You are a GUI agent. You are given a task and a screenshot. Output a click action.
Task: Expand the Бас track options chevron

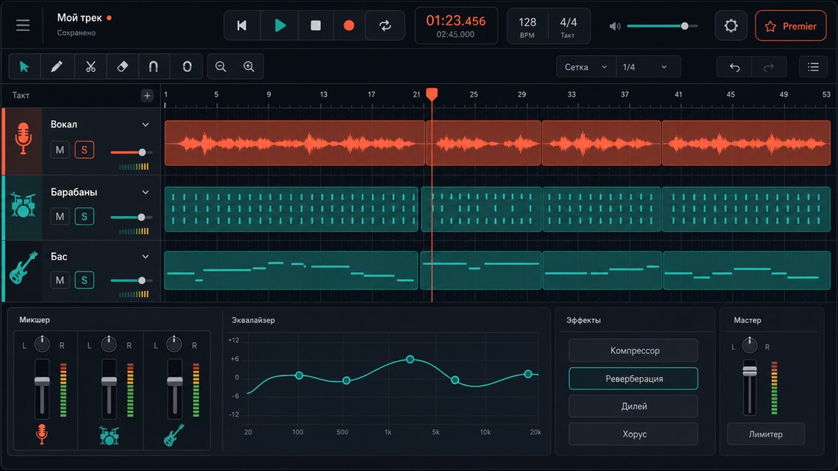click(x=145, y=256)
